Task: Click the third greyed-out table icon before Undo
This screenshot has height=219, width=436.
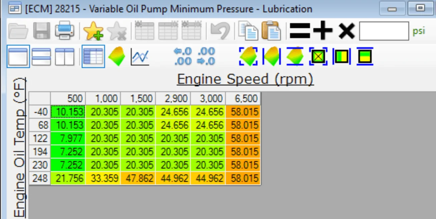Action: pos(192,31)
